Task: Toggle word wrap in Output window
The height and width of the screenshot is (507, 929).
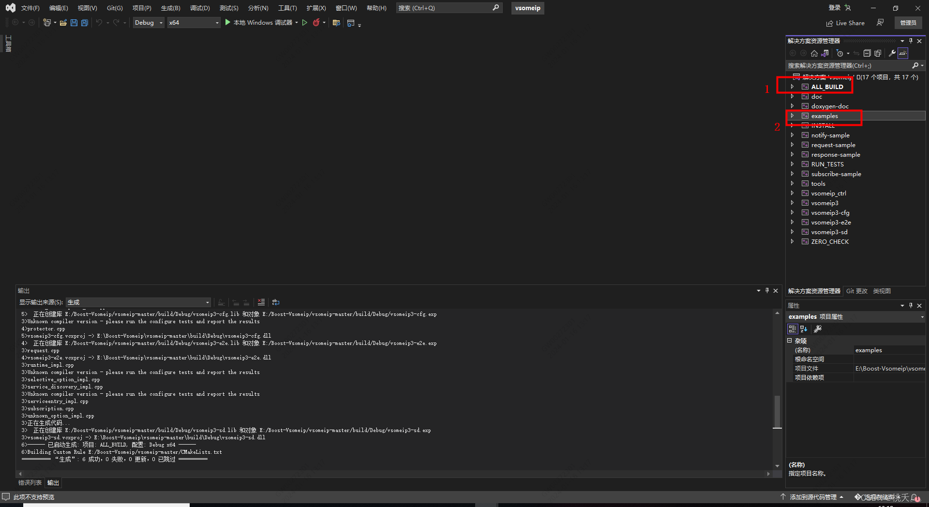Action: (x=276, y=302)
